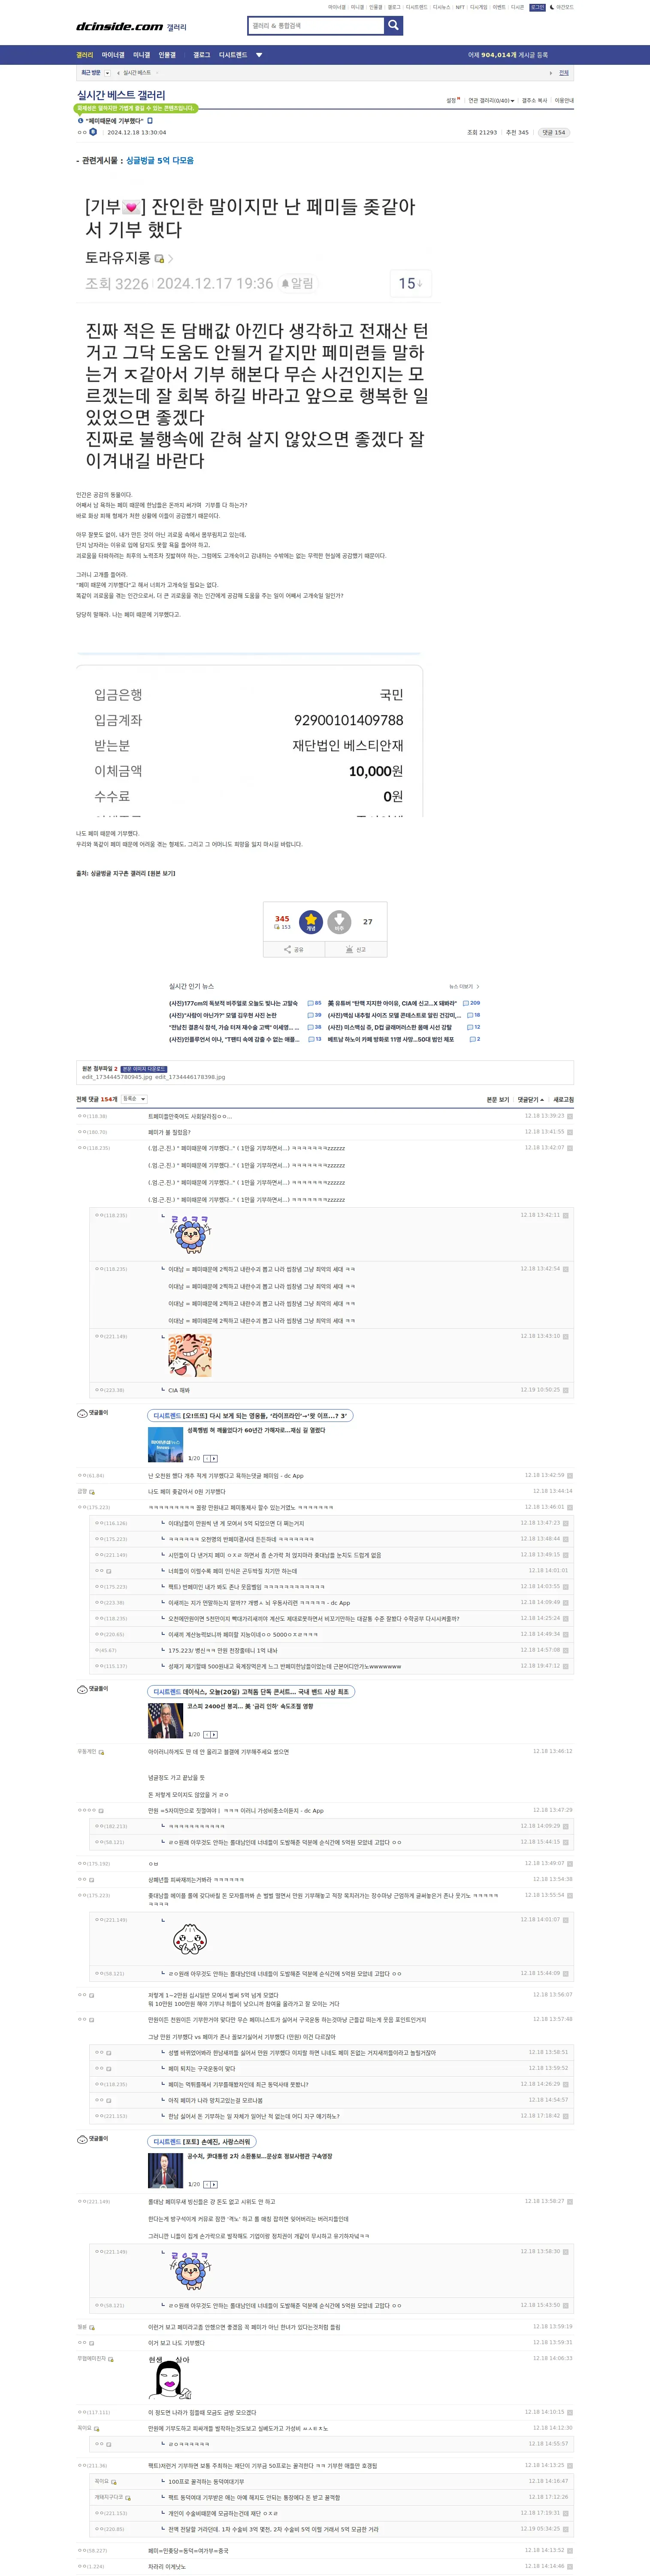Click the 공수처, 尹대통령 2차 소환통보 thumbnail
This screenshot has width=650, height=2576.
(165, 2171)
